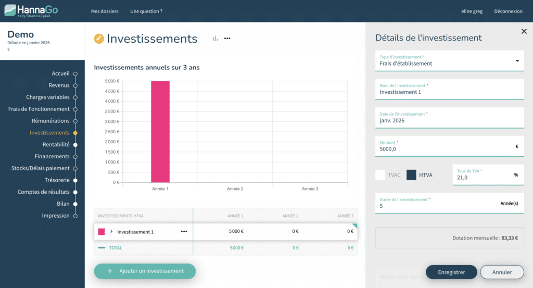Close the Détails de l'investissement panel
The height and width of the screenshot is (288, 533).
[x=524, y=31]
